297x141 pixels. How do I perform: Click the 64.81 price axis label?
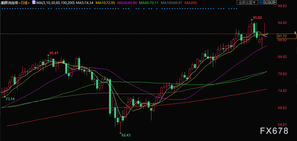click(x=282, y=125)
